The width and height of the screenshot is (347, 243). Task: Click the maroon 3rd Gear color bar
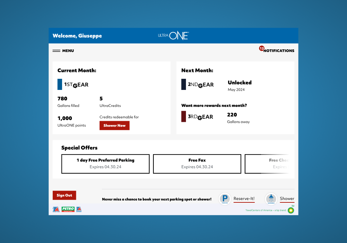tap(184, 116)
